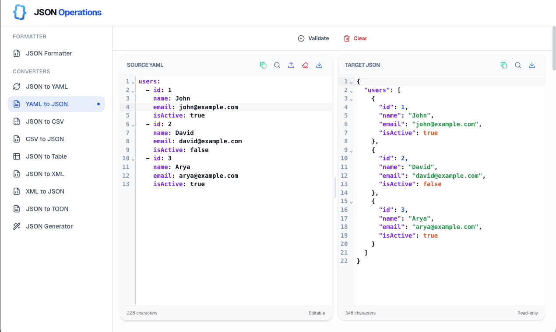Click the JSON to YAML refresh icon
The width and height of the screenshot is (556, 332).
click(x=17, y=86)
